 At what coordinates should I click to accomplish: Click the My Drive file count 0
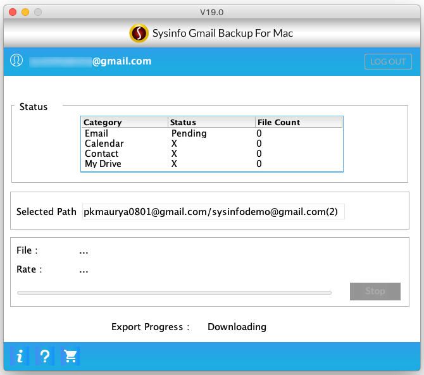coord(259,164)
